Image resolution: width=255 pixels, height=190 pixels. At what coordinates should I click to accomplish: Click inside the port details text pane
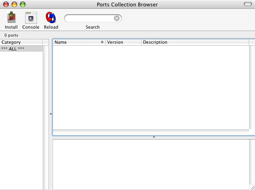(x=151, y=164)
